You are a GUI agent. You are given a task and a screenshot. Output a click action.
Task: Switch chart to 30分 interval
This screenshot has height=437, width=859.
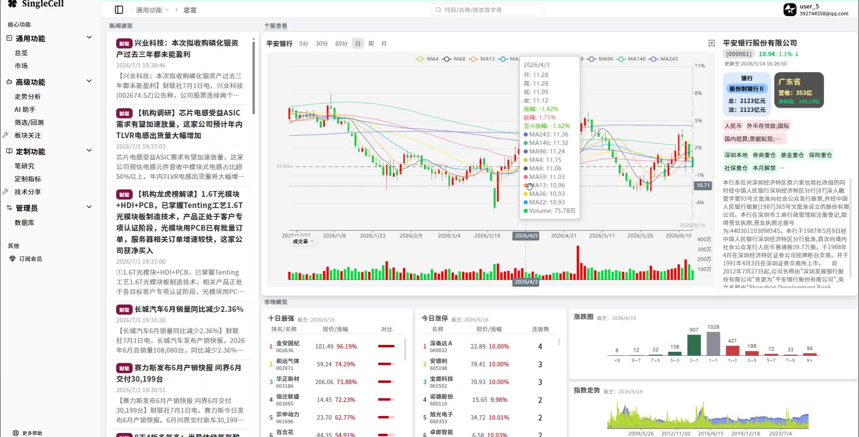point(321,43)
